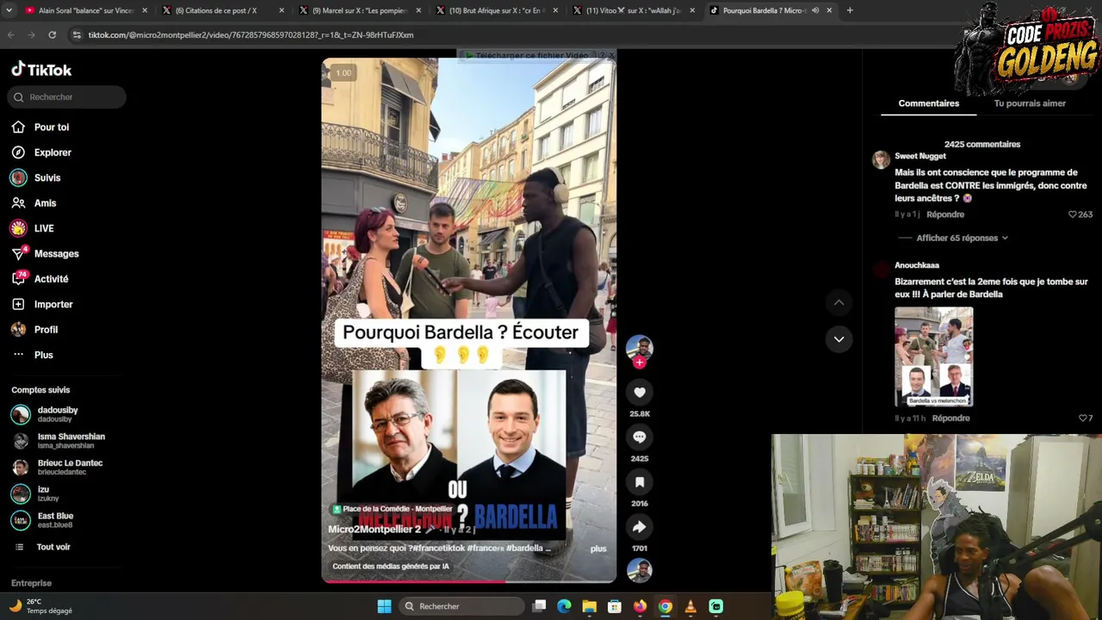Switch to the Alain Soral YouTube tab
This screenshot has height=620, width=1102.
pos(84,10)
